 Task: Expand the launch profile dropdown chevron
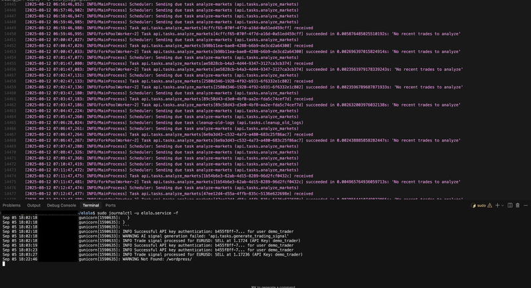502,205
